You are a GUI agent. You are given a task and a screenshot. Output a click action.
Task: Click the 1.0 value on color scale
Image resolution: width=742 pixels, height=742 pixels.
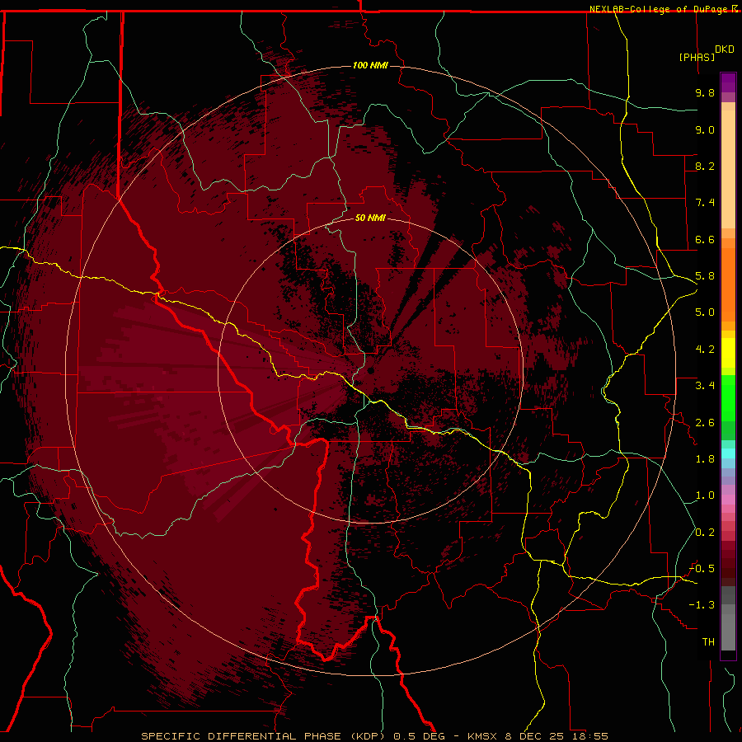[705, 495]
